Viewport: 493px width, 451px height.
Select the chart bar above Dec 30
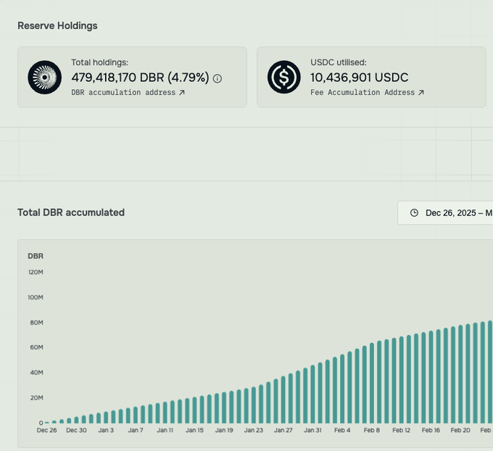point(77,419)
